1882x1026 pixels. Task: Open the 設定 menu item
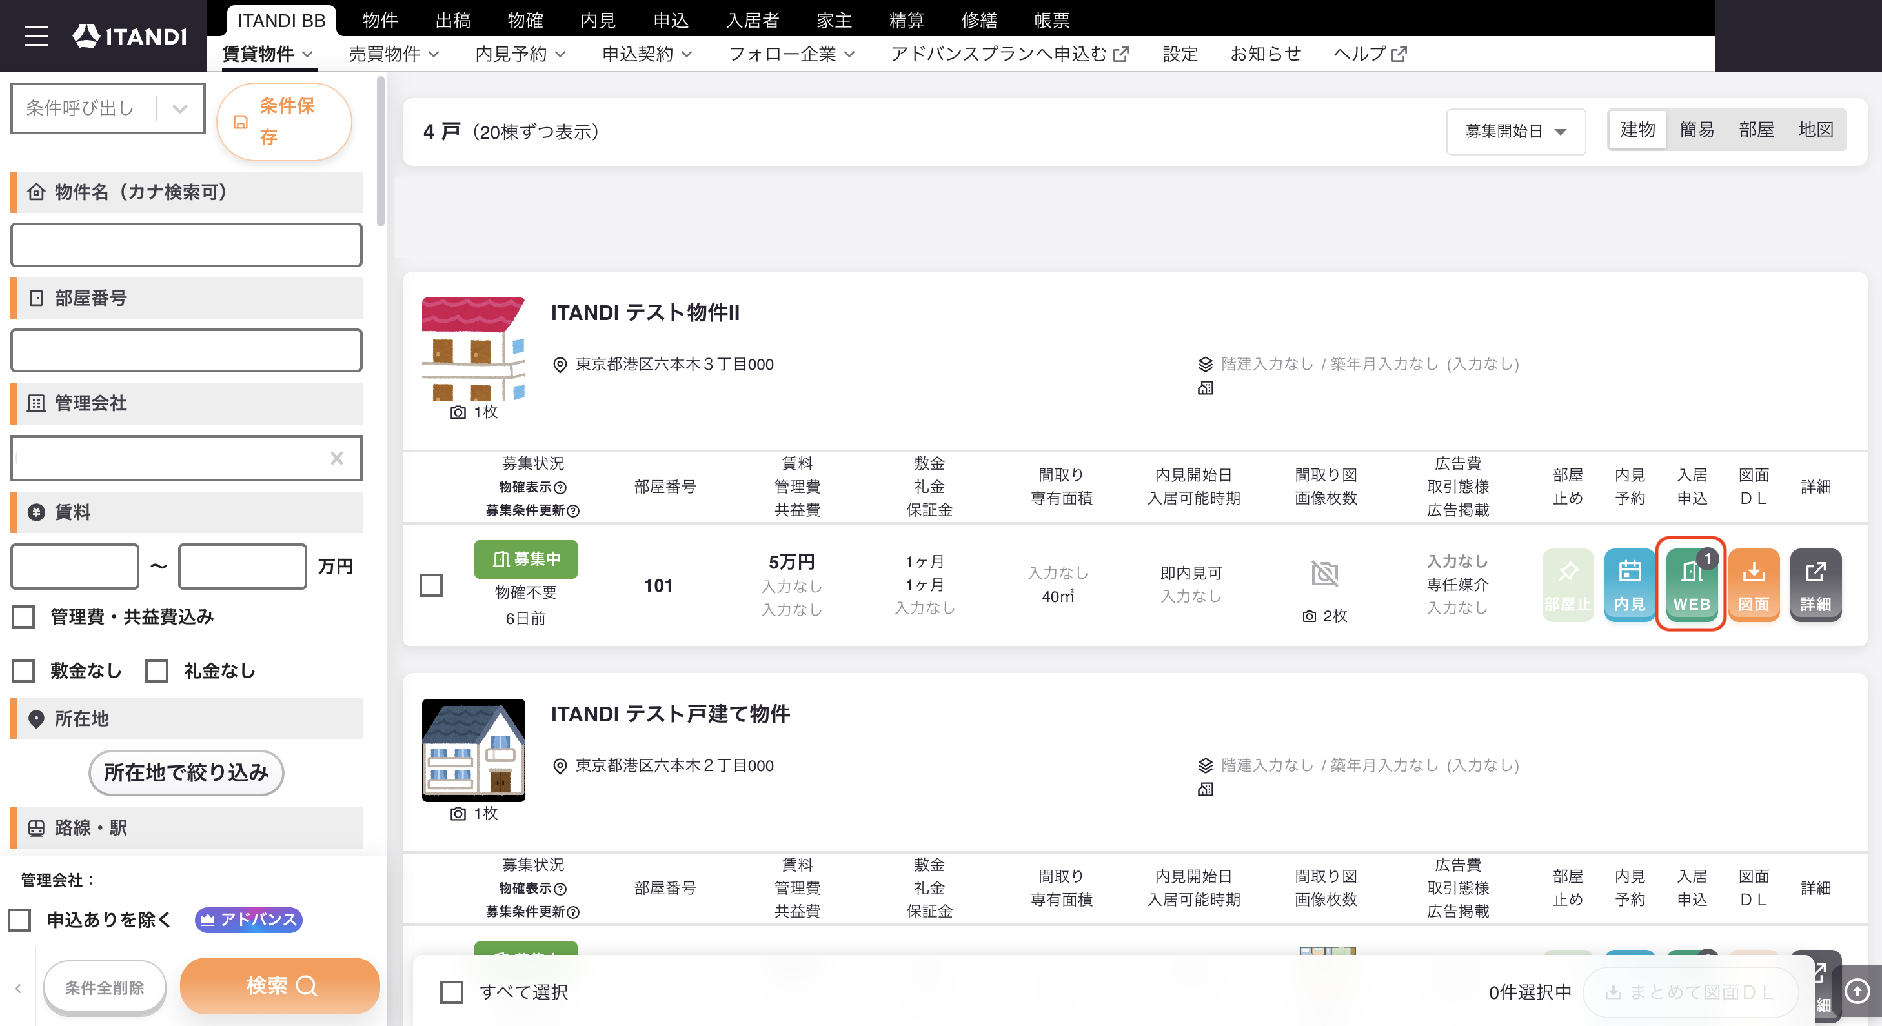1180,54
